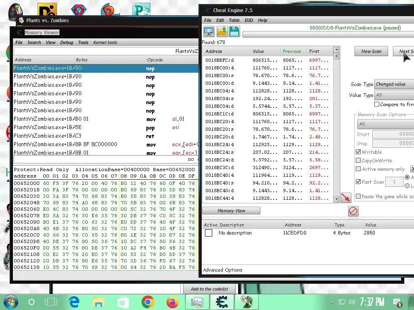Viewport: 414px width, 310px height.
Task: Select hex dump row 00652060
Action: pyautogui.click(x=105, y=209)
